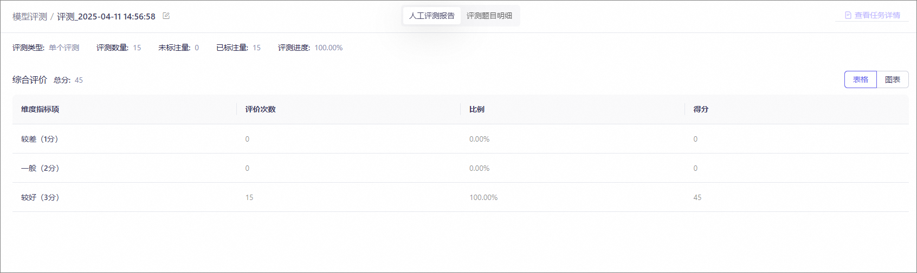Open the 评测题目明细 tab
This screenshot has height=273, width=917.
point(489,16)
